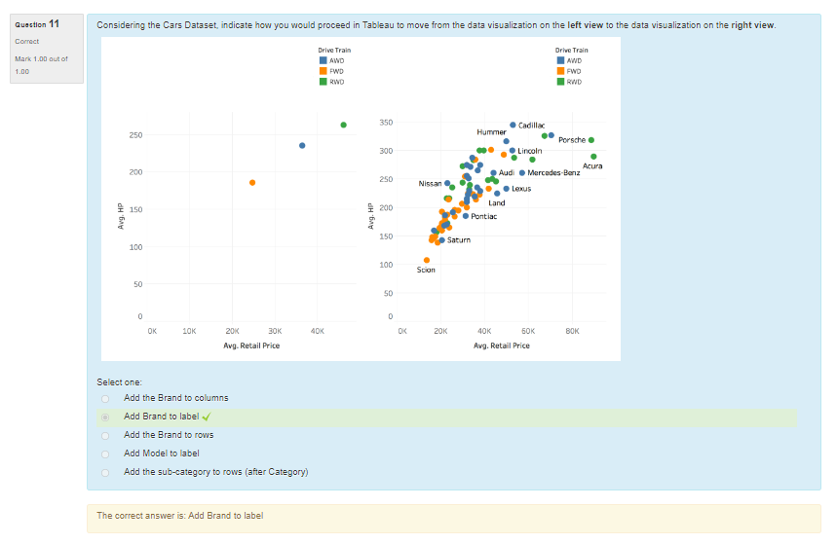This screenshot has width=837, height=544.
Task: Click the blue AWD swatch in right chart legend
Action: 560,60
